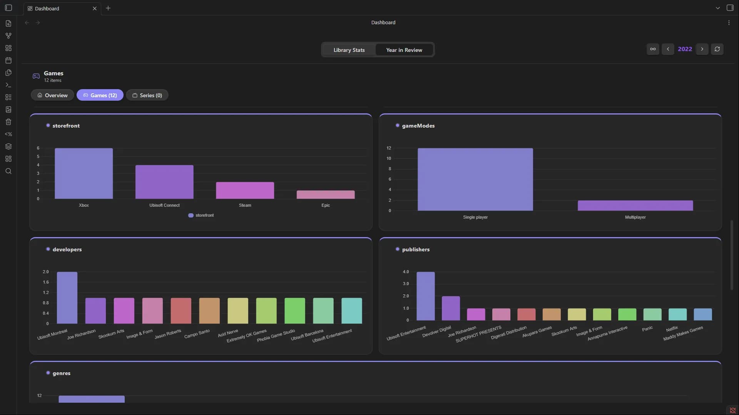Go to previous year with left chevron
Viewport: 739px width, 415px height.
[668, 49]
